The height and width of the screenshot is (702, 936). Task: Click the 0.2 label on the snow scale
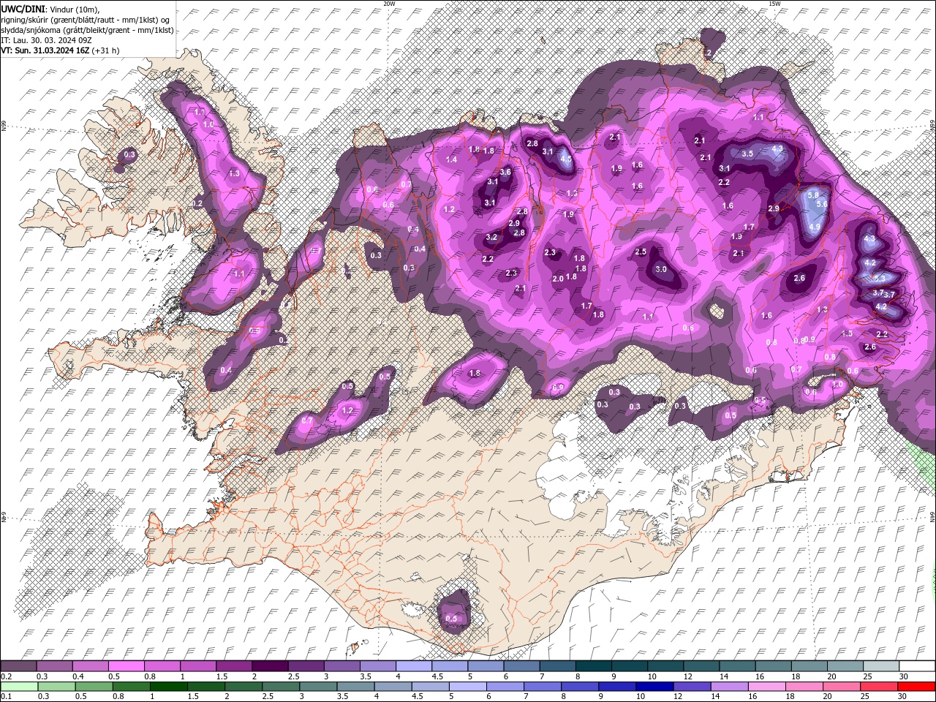[x=5, y=676]
